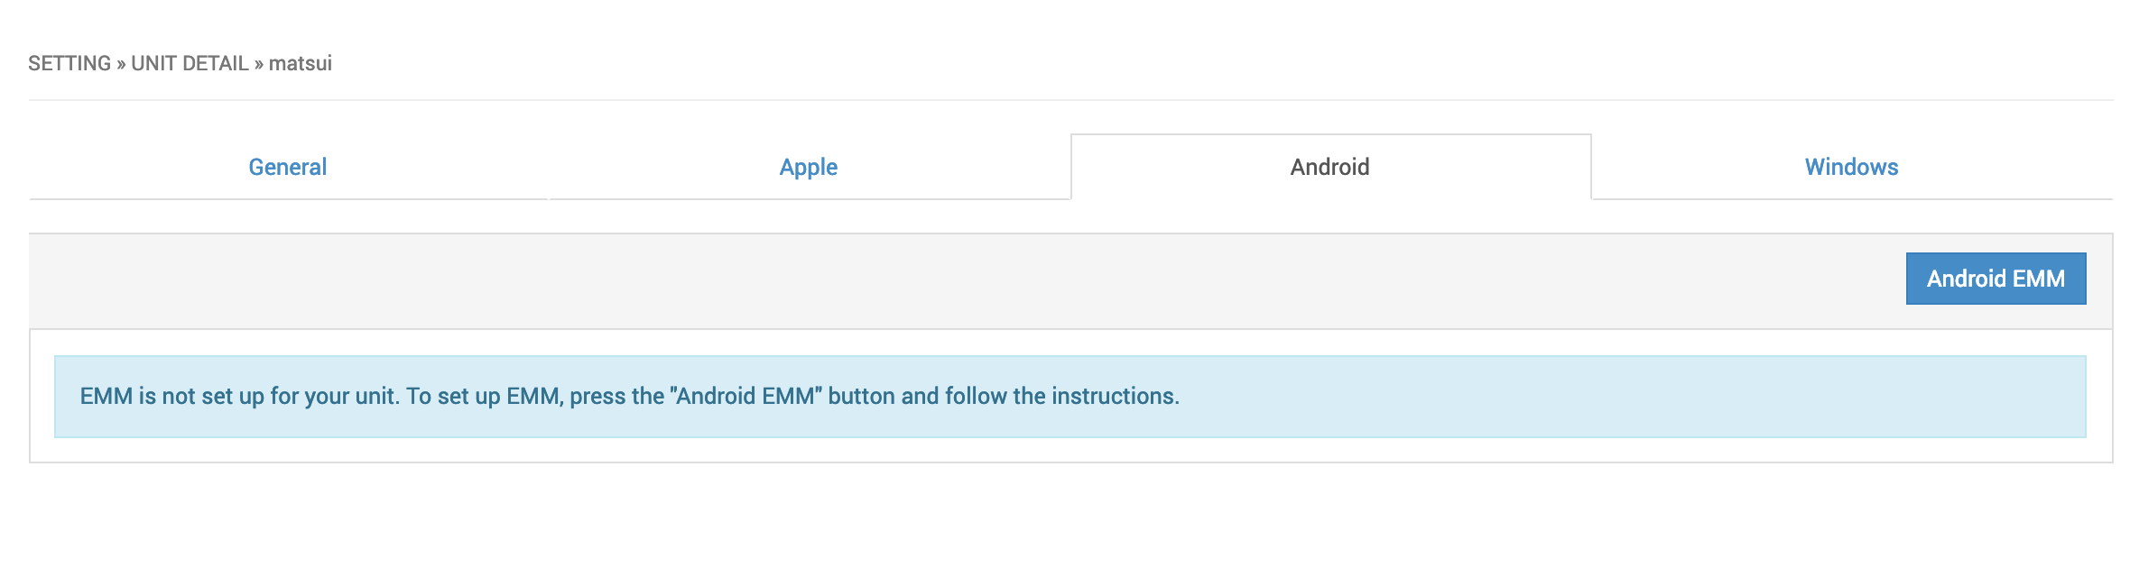Click the "Android EMM" text in the message

coord(745,396)
